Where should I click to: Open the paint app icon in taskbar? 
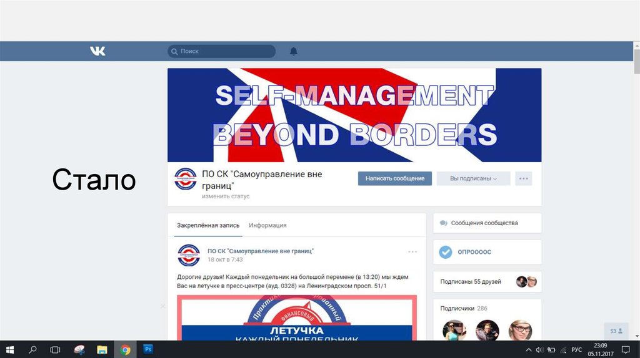coord(79,349)
